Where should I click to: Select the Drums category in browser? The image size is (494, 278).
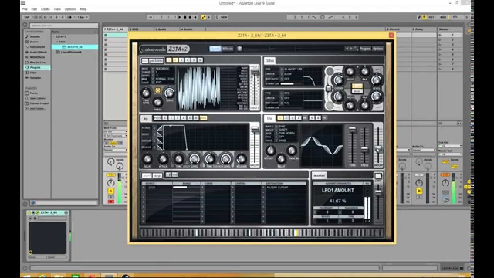pyautogui.click(x=34, y=42)
